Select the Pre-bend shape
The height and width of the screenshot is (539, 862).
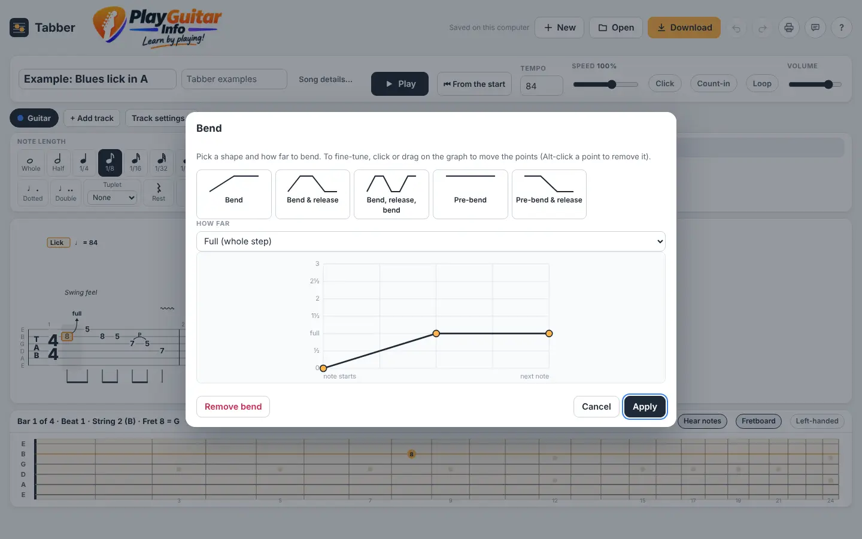pos(471,194)
